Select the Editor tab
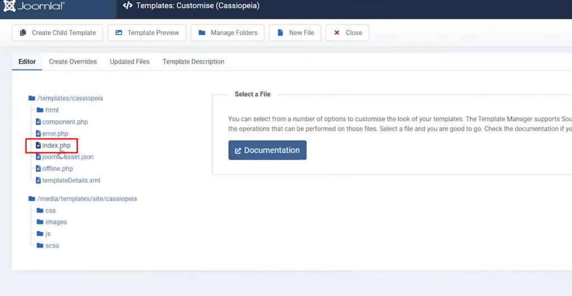This screenshot has width=572, height=296. (27, 62)
